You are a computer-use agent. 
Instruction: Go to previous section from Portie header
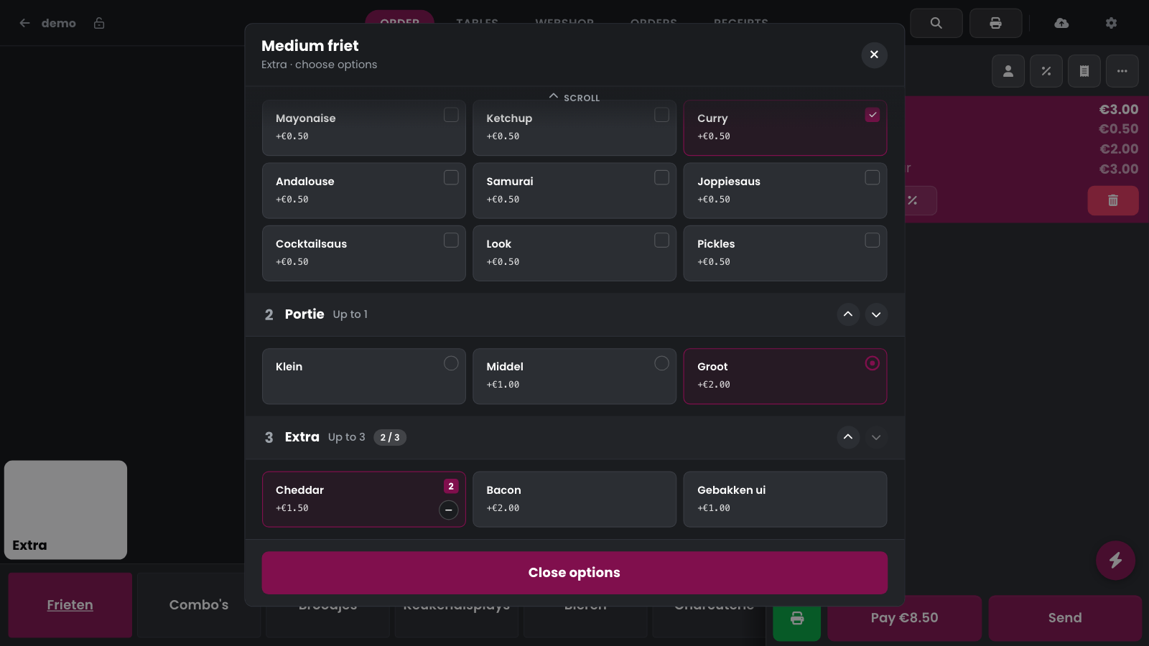848,314
